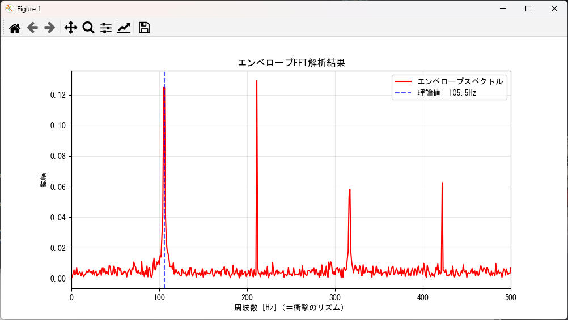Go forward to the next view
Image resolution: width=568 pixels, height=320 pixels.
coord(50,28)
